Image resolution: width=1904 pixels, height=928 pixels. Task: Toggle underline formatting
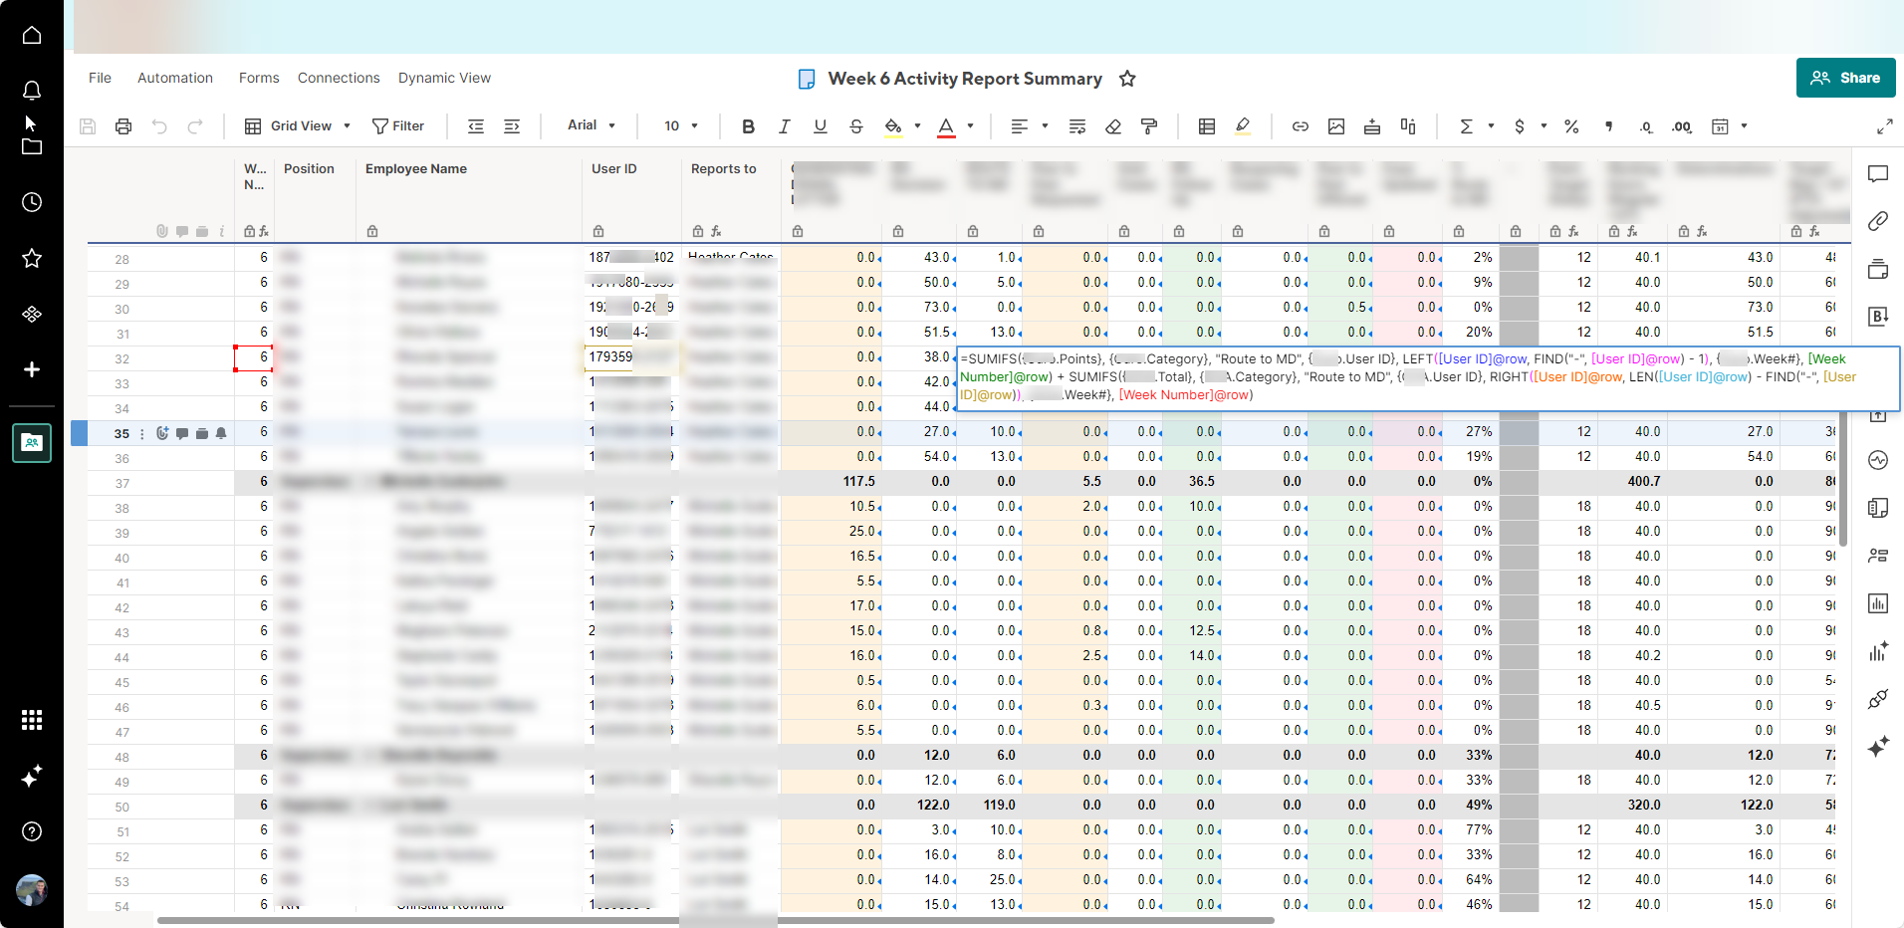point(821,126)
